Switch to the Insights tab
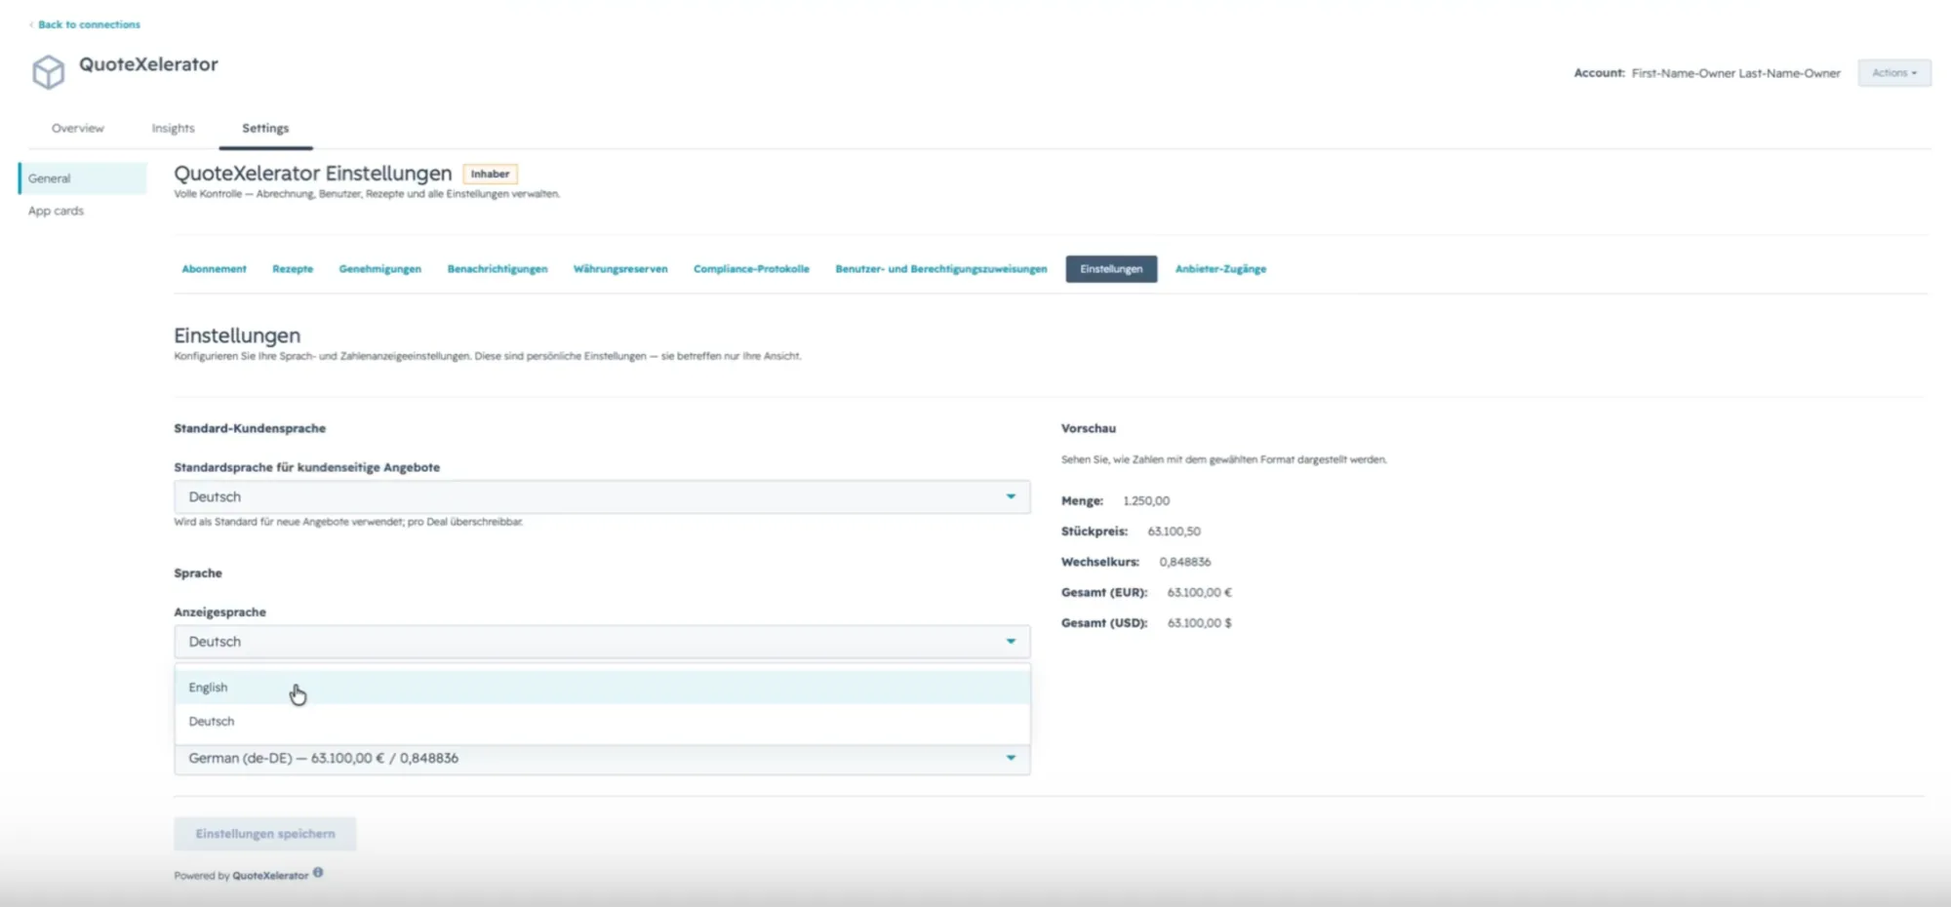 click(173, 129)
